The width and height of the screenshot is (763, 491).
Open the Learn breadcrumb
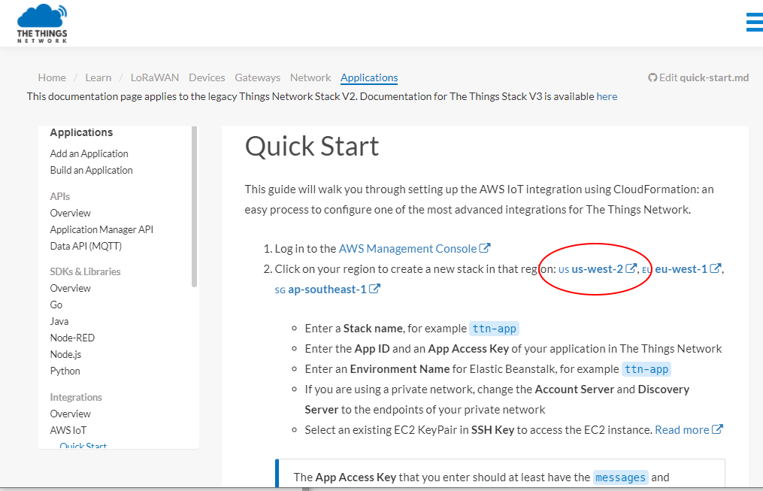[x=98, y=78]
